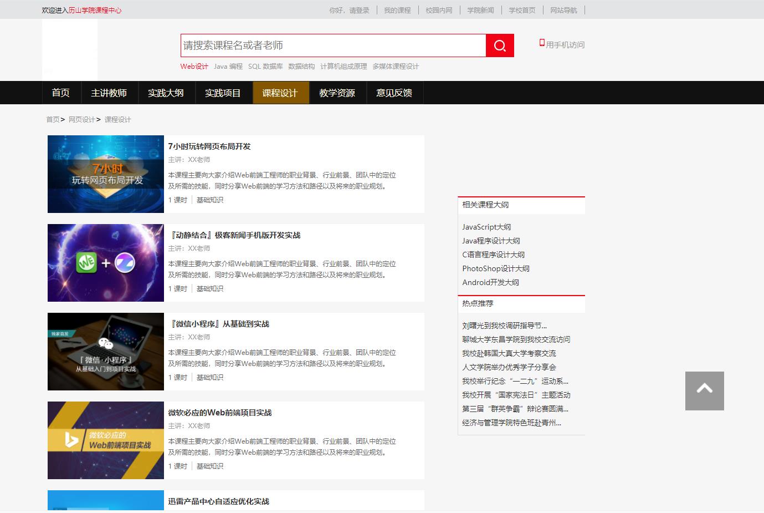Click the 相关课程大纲 section heading

point(485,205)
